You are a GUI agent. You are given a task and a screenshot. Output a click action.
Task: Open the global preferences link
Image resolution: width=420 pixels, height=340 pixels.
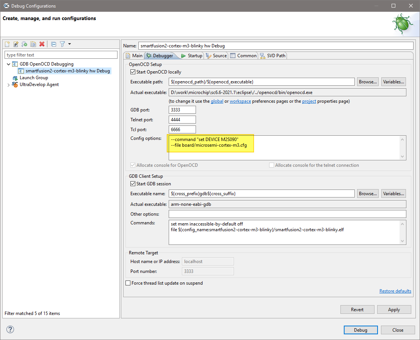click(217, 101)
